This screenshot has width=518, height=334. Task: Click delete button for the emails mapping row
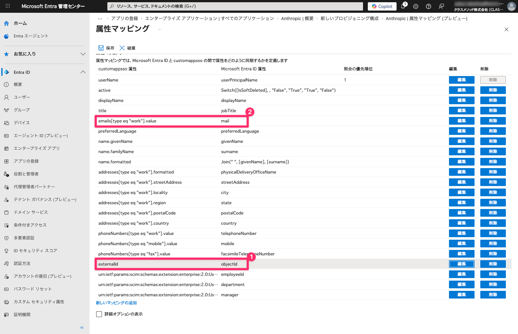(x=493, y=121)
